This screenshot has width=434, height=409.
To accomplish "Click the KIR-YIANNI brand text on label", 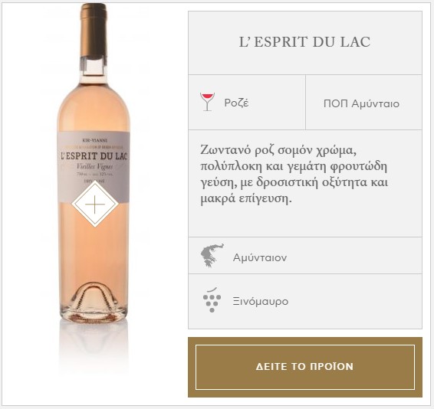I will [x=95, y=140].
